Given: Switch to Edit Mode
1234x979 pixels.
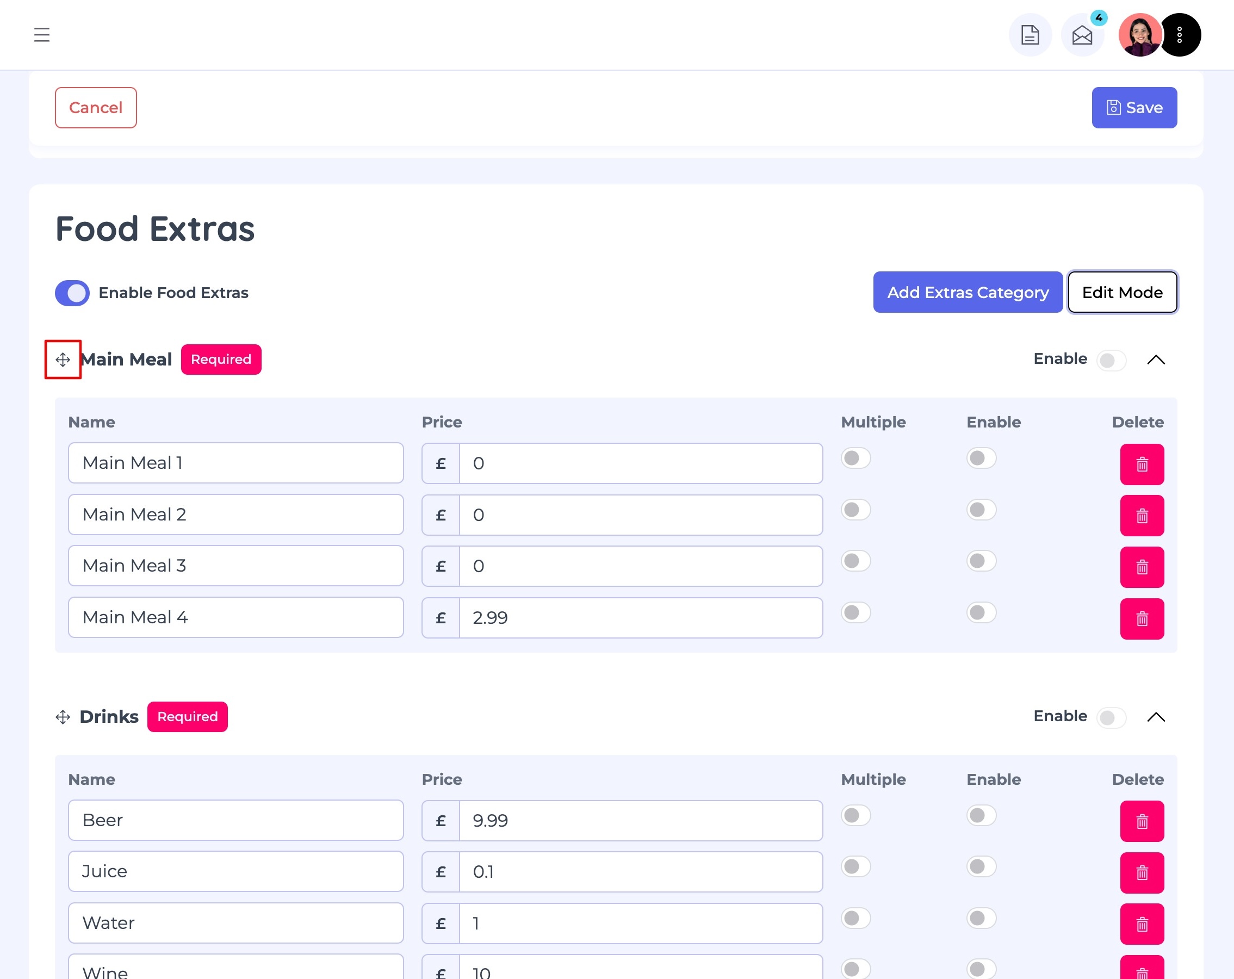Looking at the screenshot, I should [x=1122, y=293].
